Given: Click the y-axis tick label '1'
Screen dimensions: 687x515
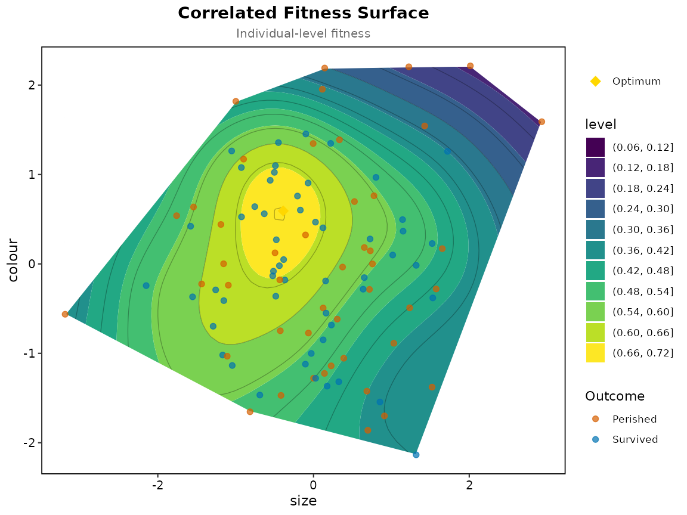Looking at the screenshot, I should pos(32,174).
